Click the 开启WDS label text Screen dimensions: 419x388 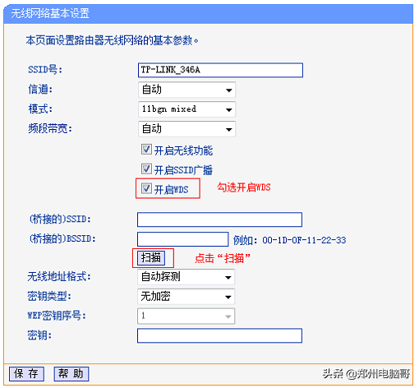[172, 190]
